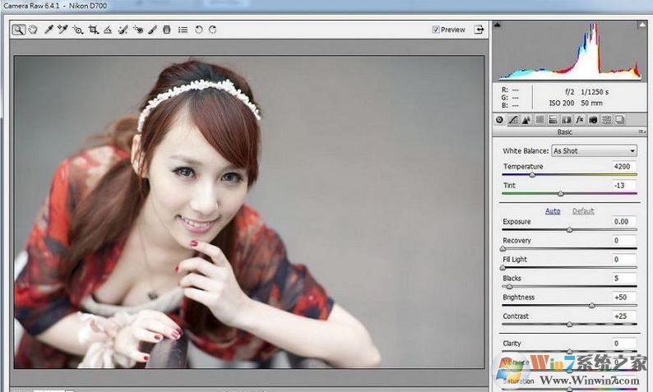Select the Hand tool
653x392 pixels.
pos(33,30)
